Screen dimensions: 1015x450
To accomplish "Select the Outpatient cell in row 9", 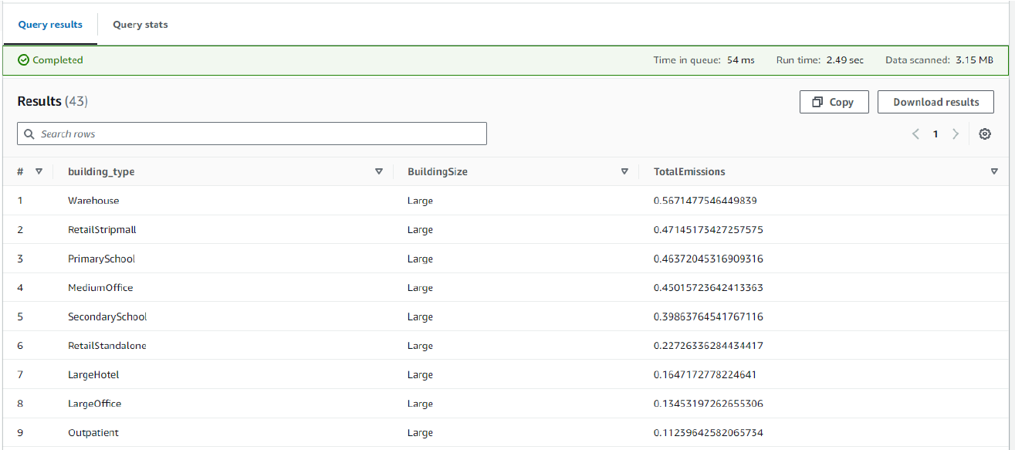I will coord(93,433).
